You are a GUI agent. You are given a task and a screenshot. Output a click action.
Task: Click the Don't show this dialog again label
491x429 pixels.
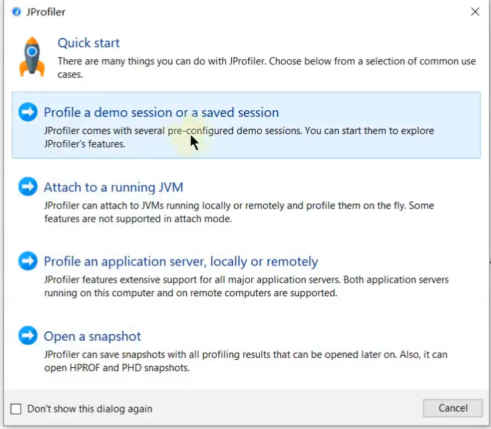click(x=90, y=409)
